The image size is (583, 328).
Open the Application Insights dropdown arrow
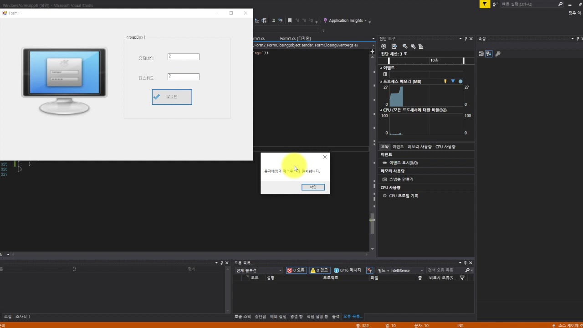click(365, 21)
